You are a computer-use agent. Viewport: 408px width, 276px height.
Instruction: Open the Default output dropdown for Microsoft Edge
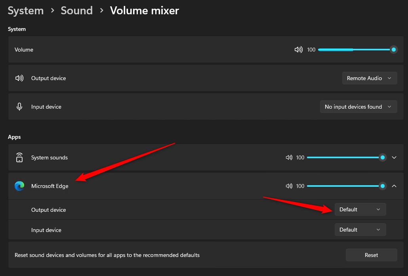[360, 209]
